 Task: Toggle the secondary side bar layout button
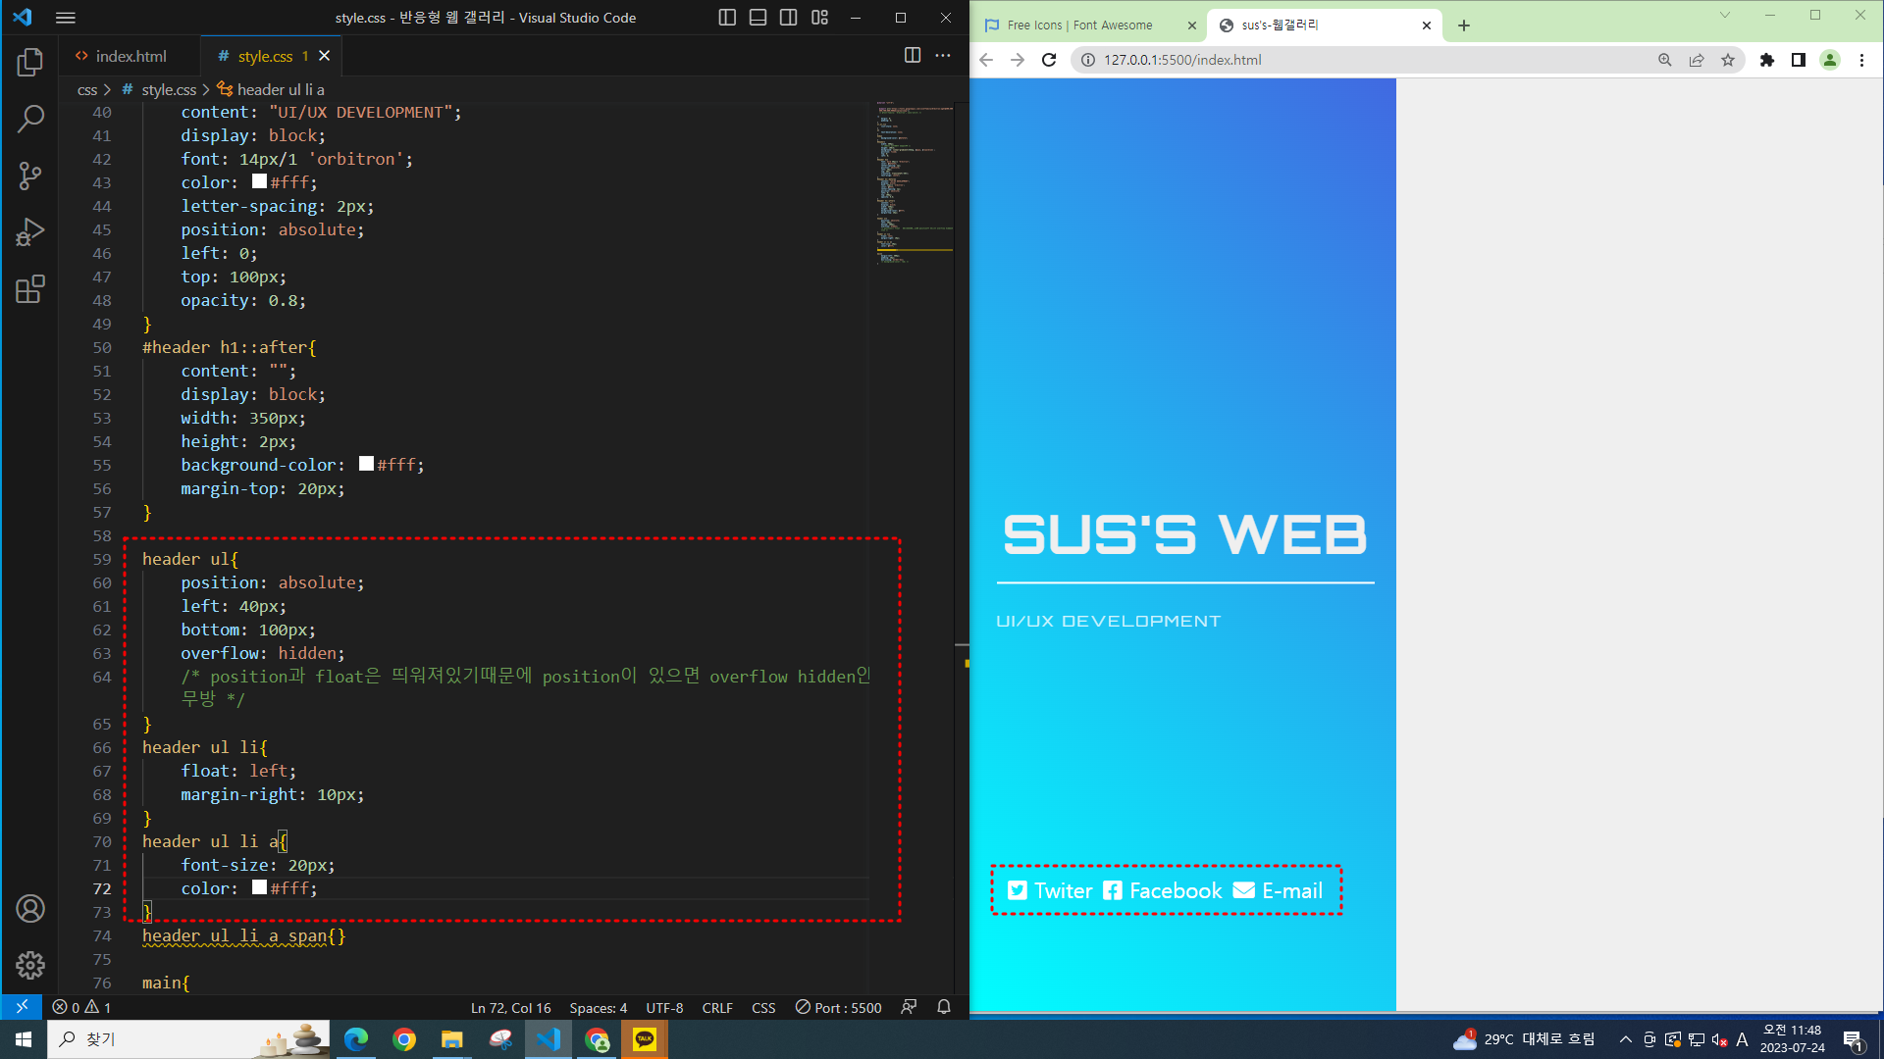tap(788, 18)
